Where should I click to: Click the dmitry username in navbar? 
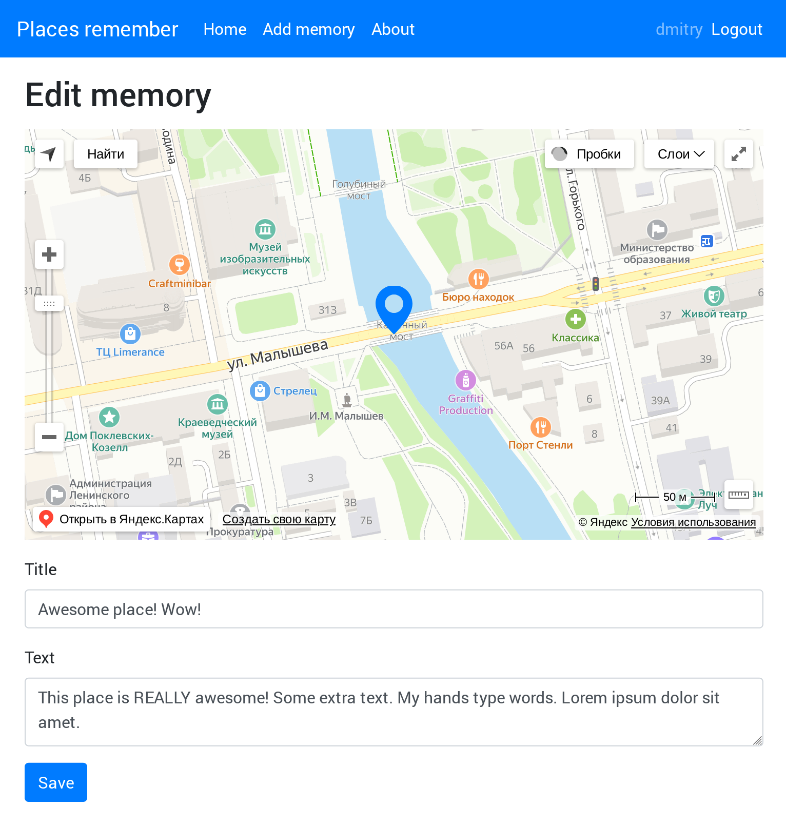coord(679,29)
